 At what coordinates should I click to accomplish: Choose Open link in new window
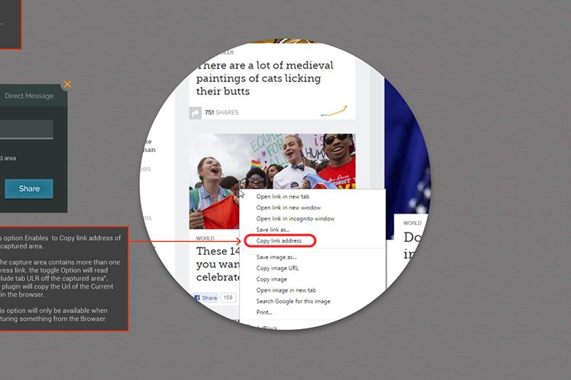click(289, 207)
